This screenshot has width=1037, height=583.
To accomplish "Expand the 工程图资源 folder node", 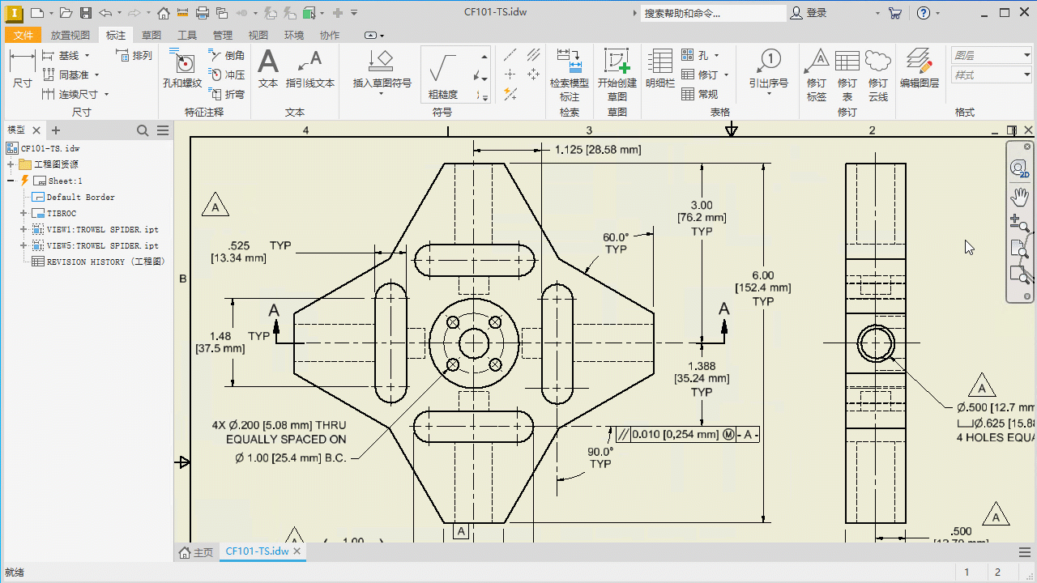I will (x=11, y=164).
